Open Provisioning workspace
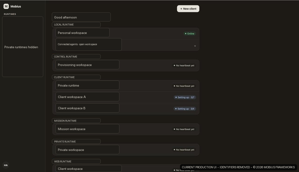299x172 pixels. tap(126, 65)
